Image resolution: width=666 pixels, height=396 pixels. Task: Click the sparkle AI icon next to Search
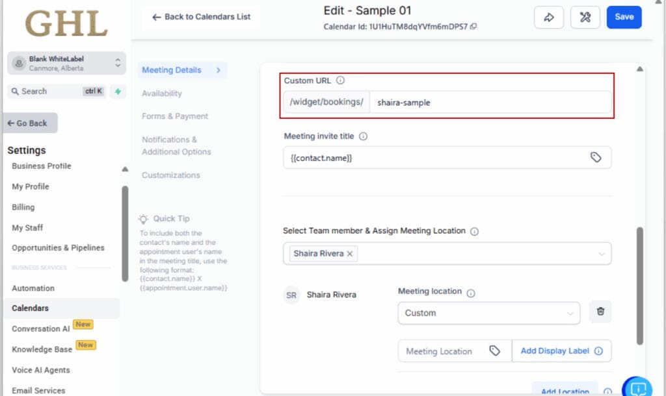click(117, 92)
